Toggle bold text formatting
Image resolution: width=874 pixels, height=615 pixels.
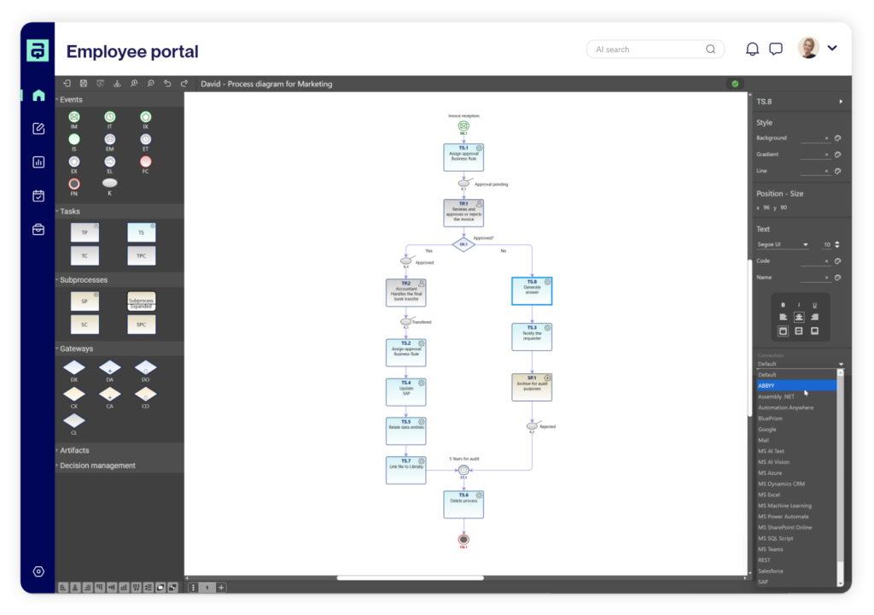tap(783, 303)
